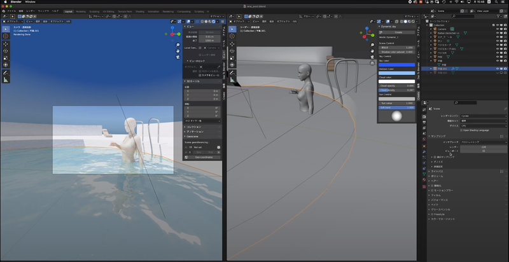Select the Cursor tool in left viewport
Image resolution: width=509 pixels, height=262 pixels.
pos(6,36)
